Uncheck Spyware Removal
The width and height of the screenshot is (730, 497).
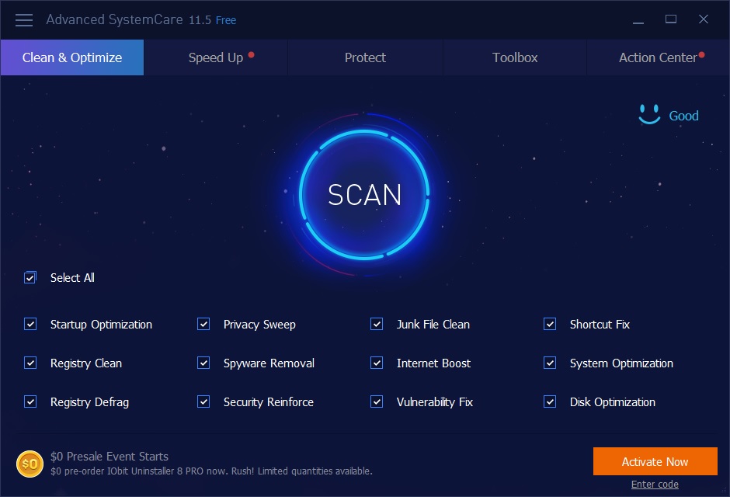click(203, 363)
